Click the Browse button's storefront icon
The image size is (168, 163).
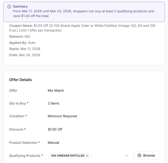pyautogui.click(x=139, y=156)
